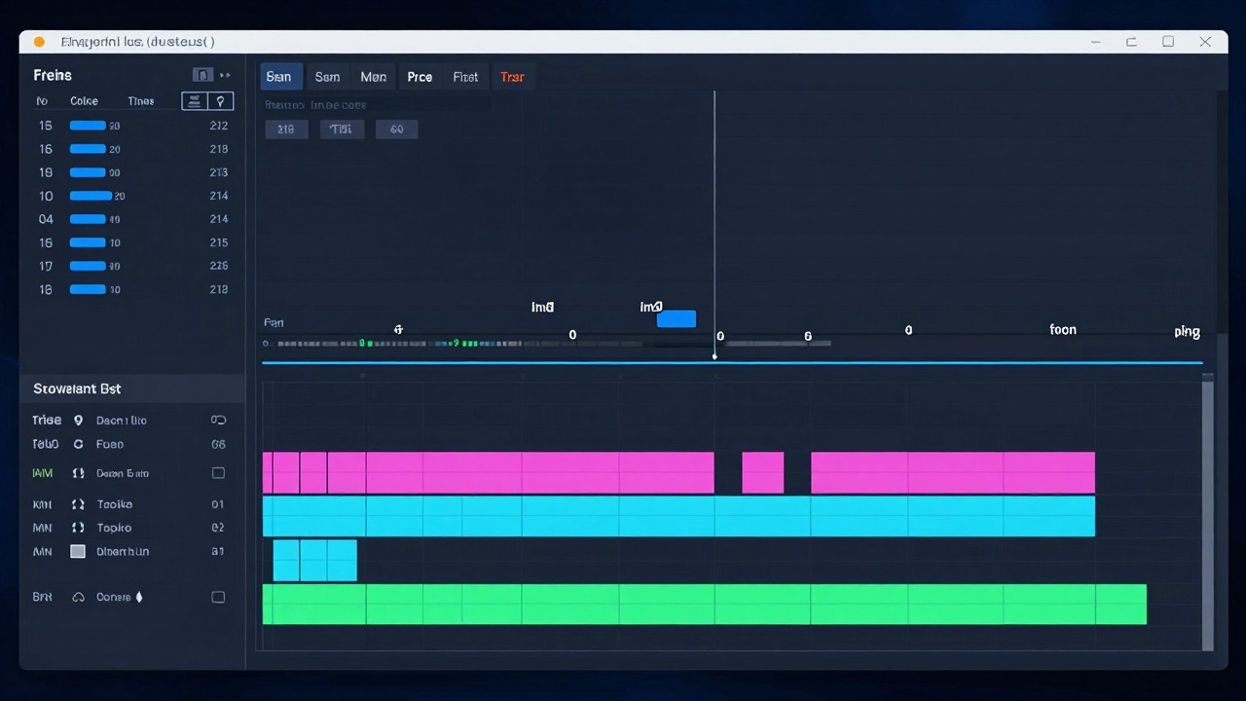The image size is (1246, 701).
Task: Click the 02 value in the Topko row
Action: (218, 528)
